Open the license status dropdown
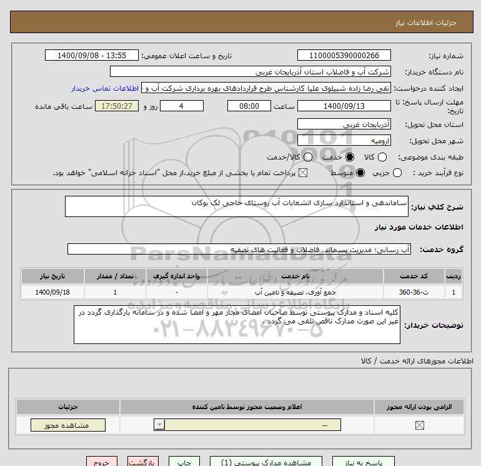Viewport: 481px width, 466px height. [x=247, y=425]
